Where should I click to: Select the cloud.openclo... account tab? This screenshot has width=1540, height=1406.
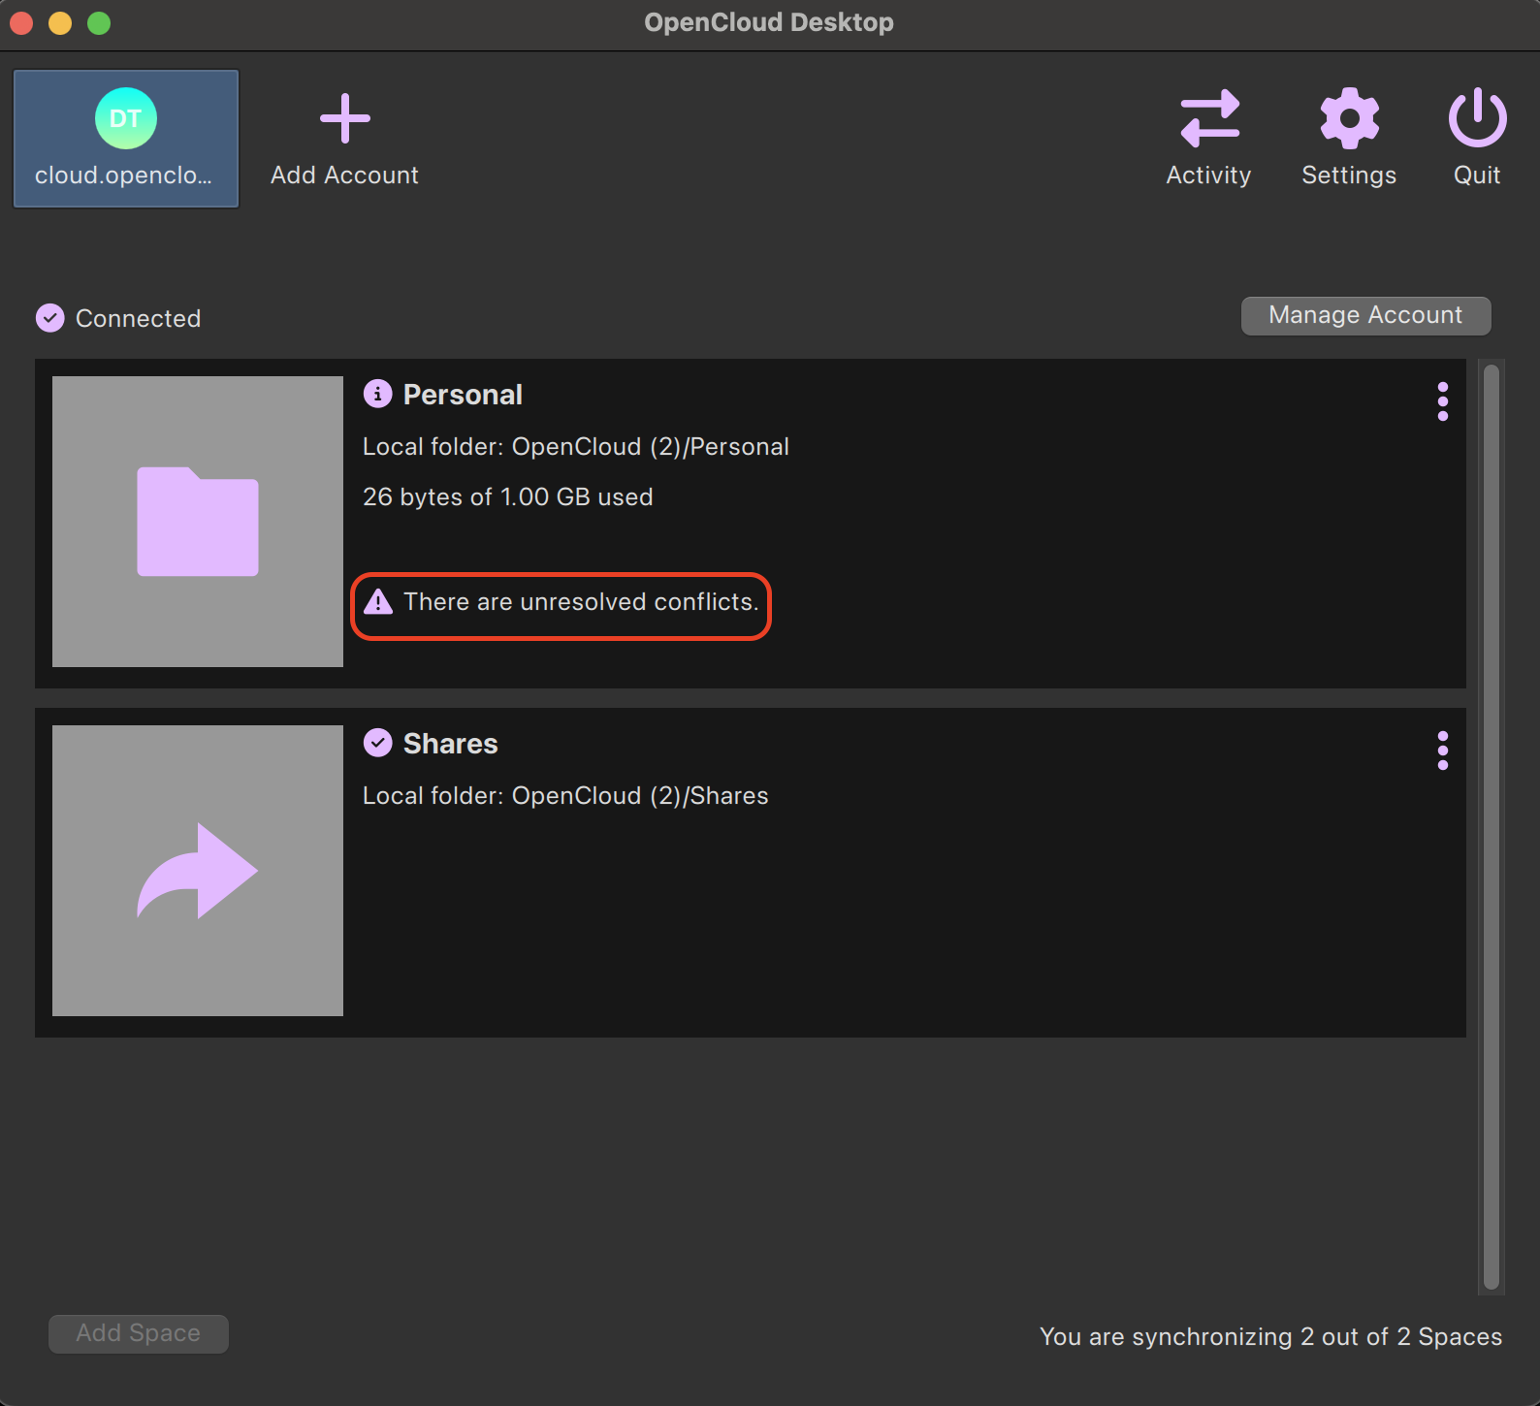click(x=126, y=139)
